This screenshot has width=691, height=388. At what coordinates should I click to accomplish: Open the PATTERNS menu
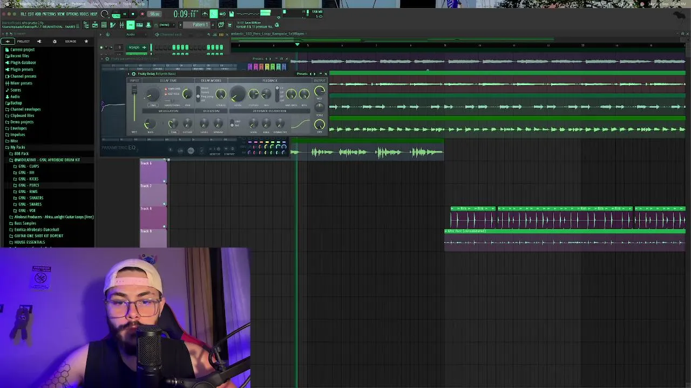point(49,14)
